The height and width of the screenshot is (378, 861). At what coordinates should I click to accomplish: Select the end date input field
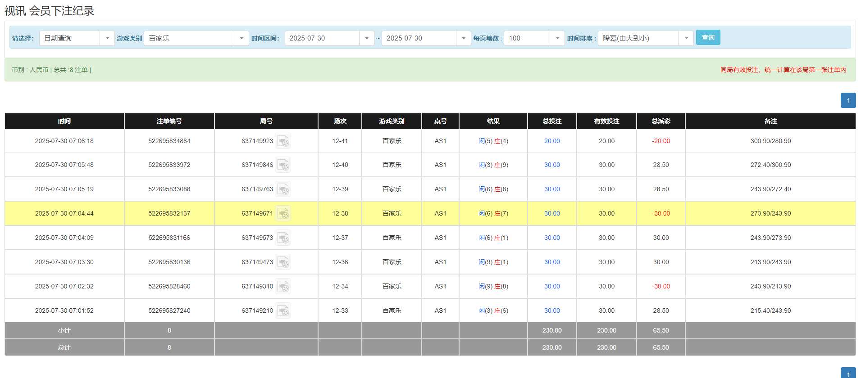coord(419,38)
